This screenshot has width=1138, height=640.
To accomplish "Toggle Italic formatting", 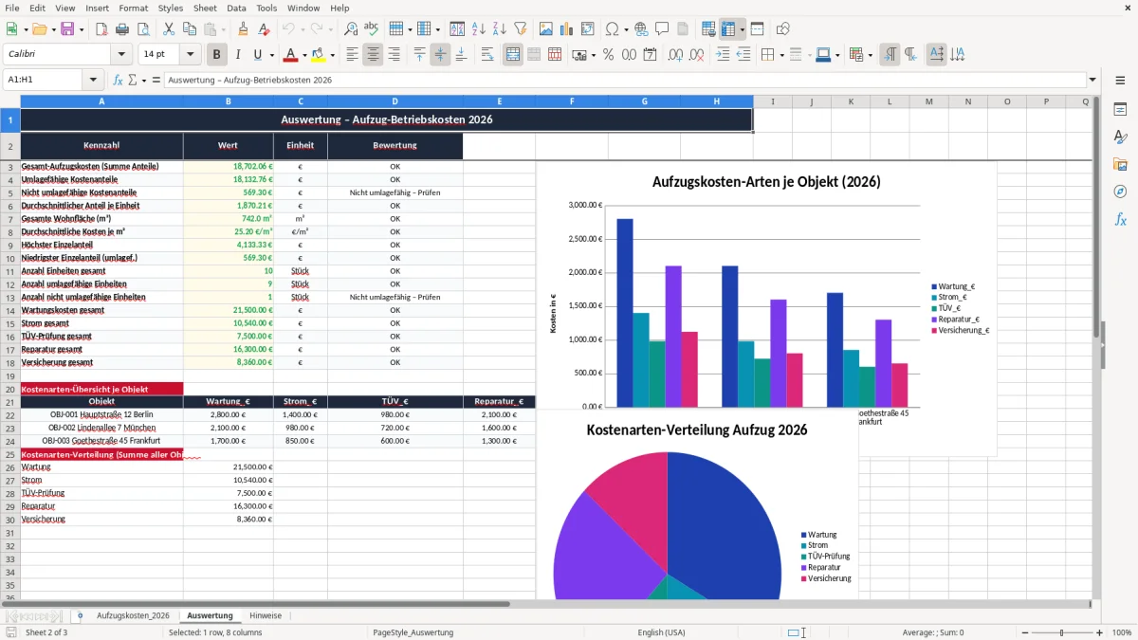I will click(x=238, y=55).
